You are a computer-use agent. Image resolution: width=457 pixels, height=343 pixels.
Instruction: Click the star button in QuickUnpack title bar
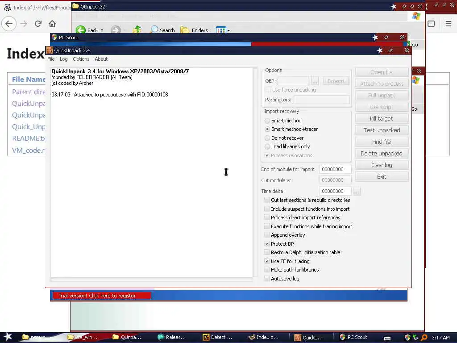pyautogui.click(x=379, y=50)
